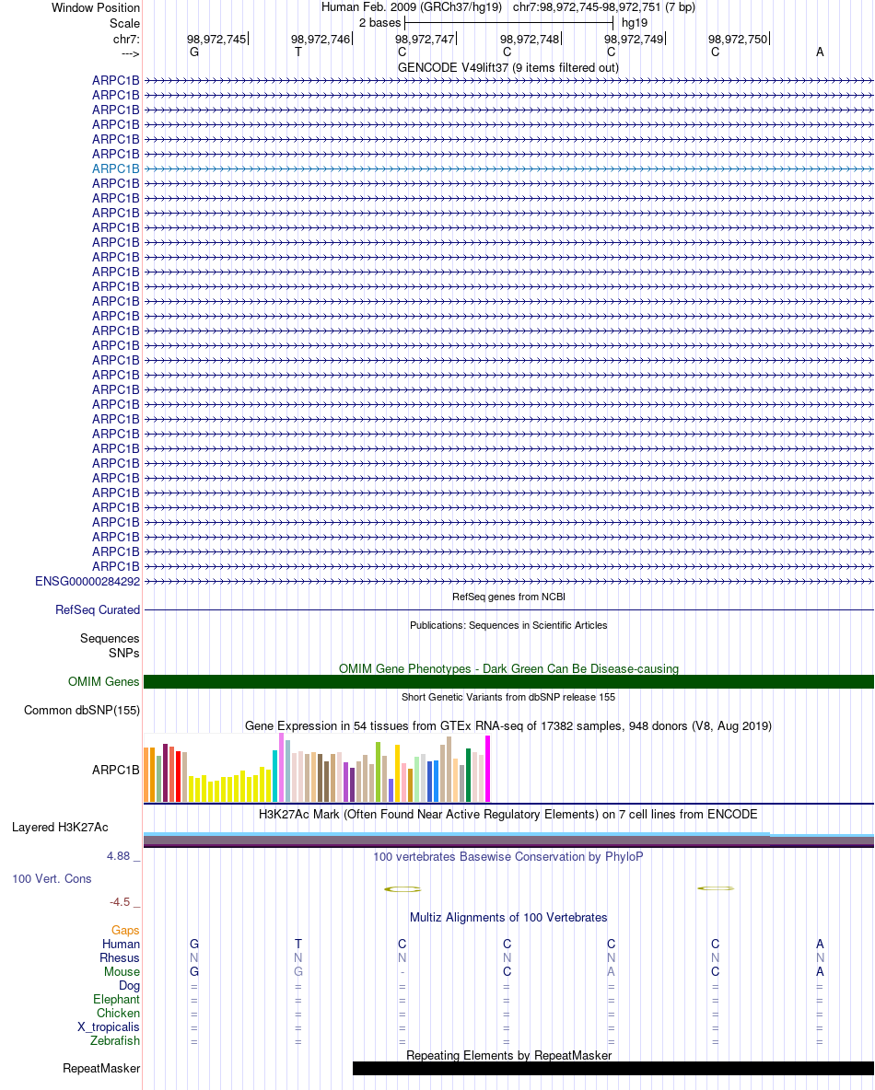The image size is (875, 1090).
Task: Open the OMIM Gene Phenotypes track title
Action: pos(508,668)
